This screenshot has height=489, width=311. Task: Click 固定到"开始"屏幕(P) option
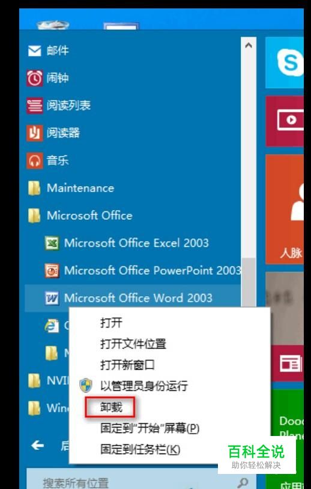coord(149,428)
